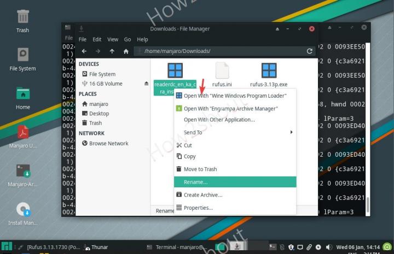Screen dimensions: 394x254
Task: Click the path location bar
Action: [219, 51]
